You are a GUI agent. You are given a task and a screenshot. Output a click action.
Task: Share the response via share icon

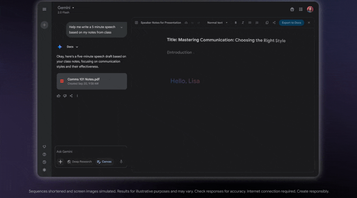[x=71, y=96]
